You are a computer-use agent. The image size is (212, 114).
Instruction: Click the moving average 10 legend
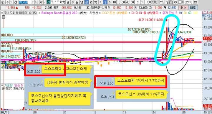coord(180,13)
